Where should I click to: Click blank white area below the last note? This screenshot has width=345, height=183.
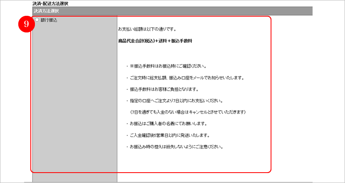pyautogui.click(x=191, y=162)
